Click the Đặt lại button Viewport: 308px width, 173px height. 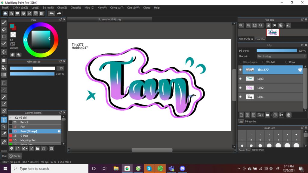(15, 156)
